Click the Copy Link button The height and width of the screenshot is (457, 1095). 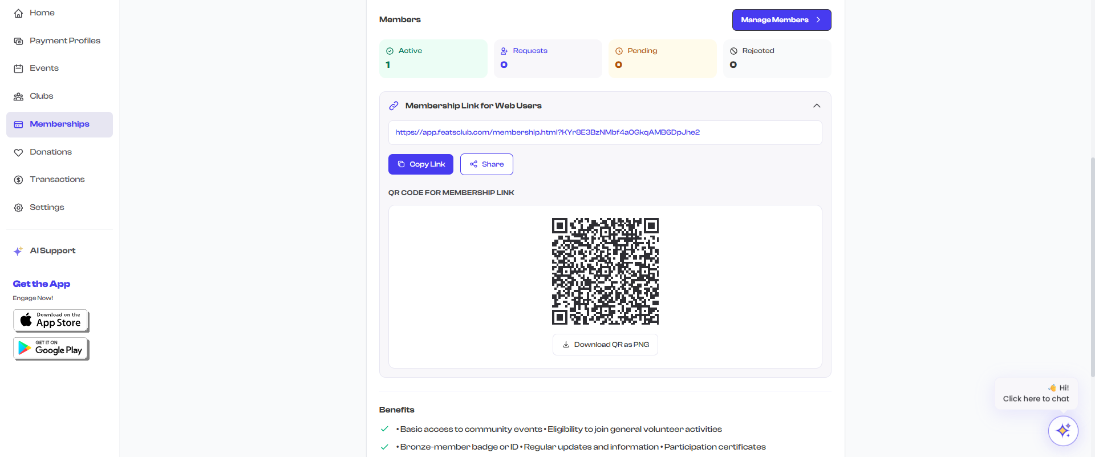421,164
